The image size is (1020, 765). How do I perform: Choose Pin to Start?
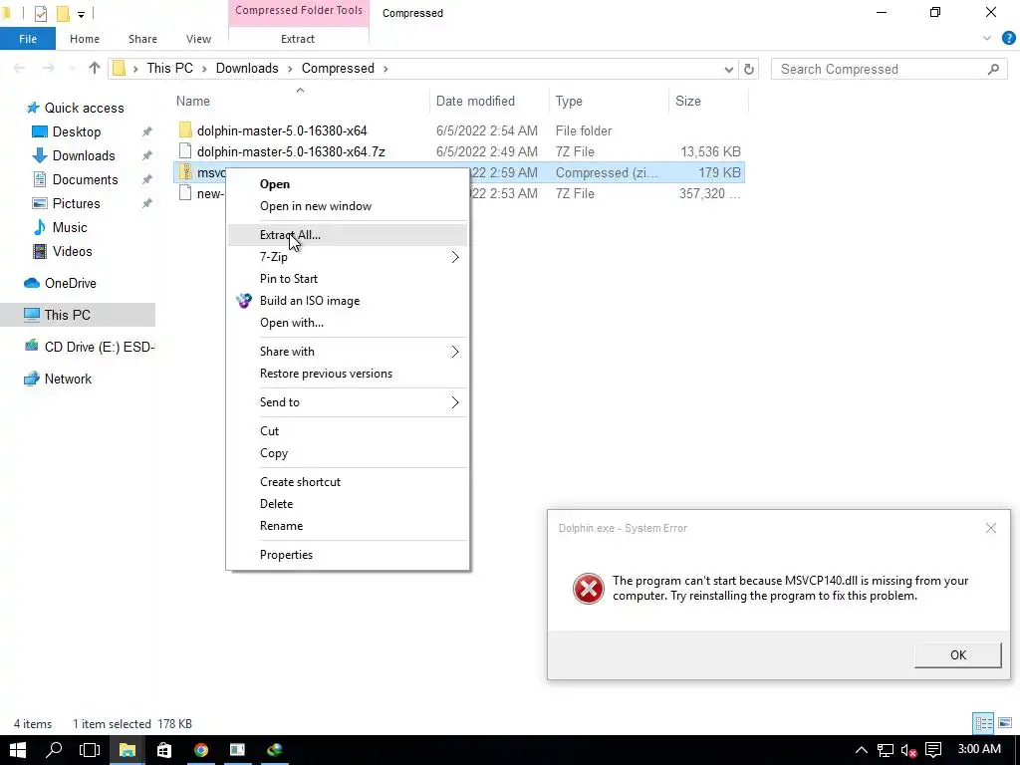coord(289,279)
